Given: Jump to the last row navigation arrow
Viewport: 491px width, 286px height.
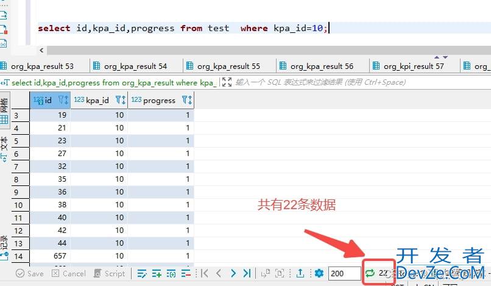Looking at the screenshot, I should [x=247, y=273].
